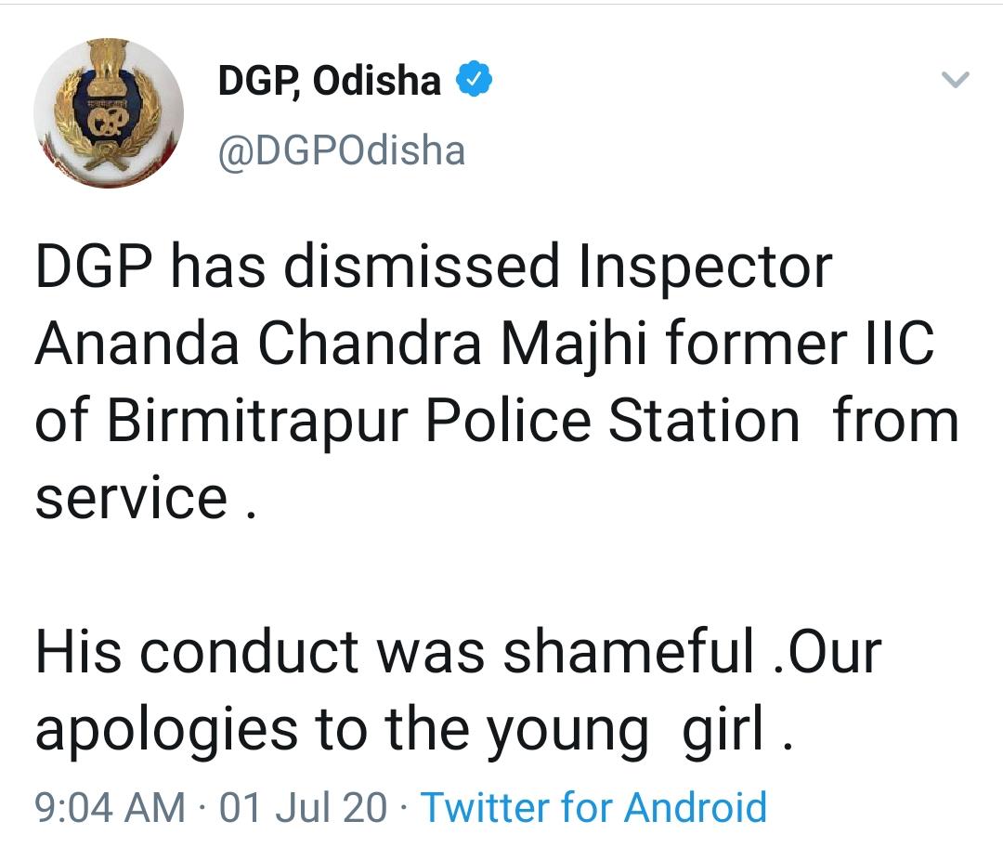Image resolution: width=1003 pixels, height=860 pixels.
Task: Open the DGP Odisha profile picture
Action: pos(109,114)
